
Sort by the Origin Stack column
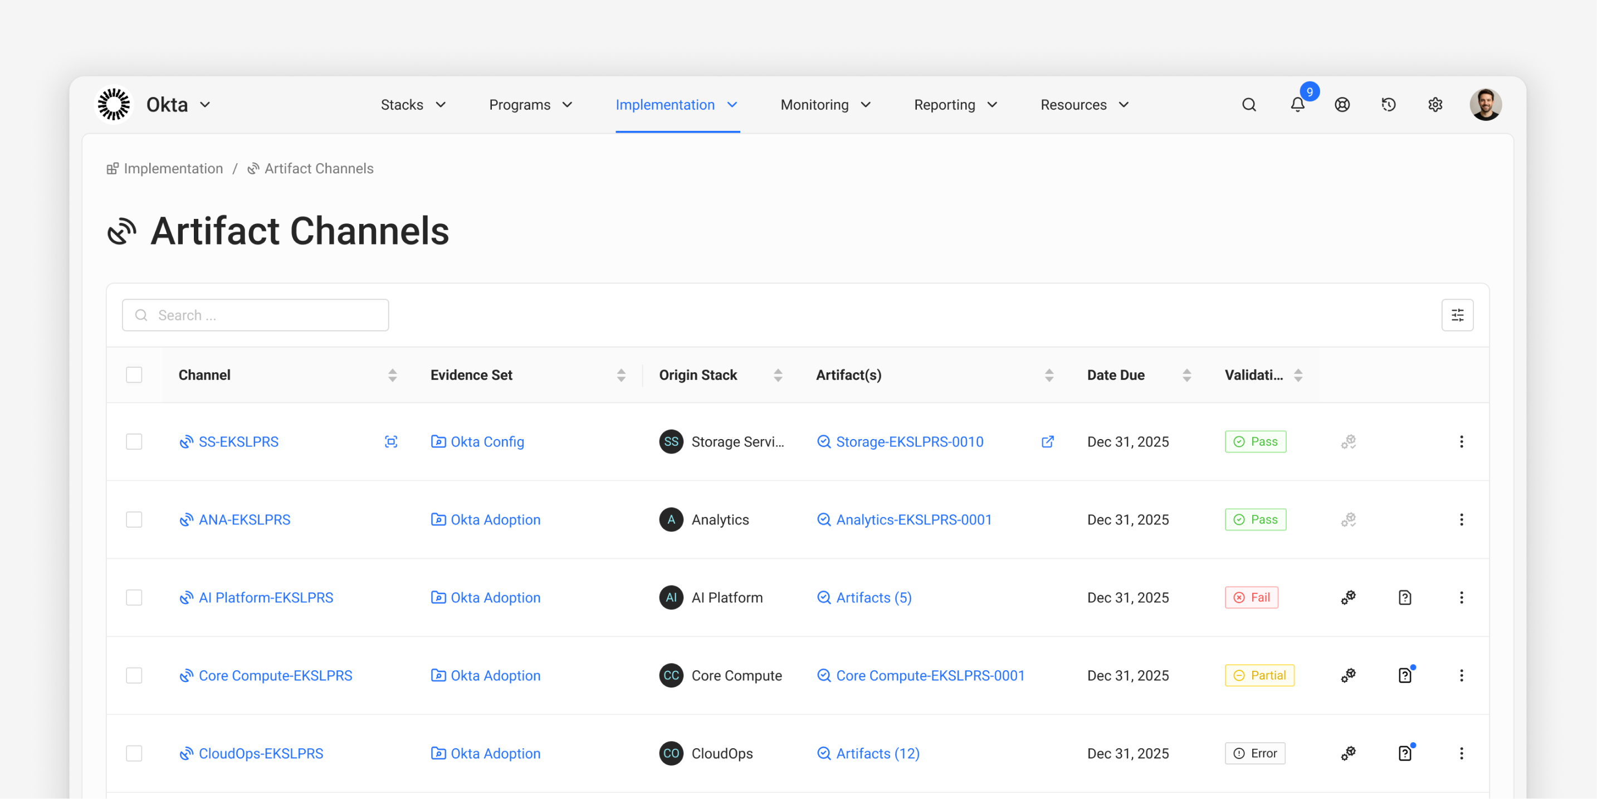(x=778, y=376)
